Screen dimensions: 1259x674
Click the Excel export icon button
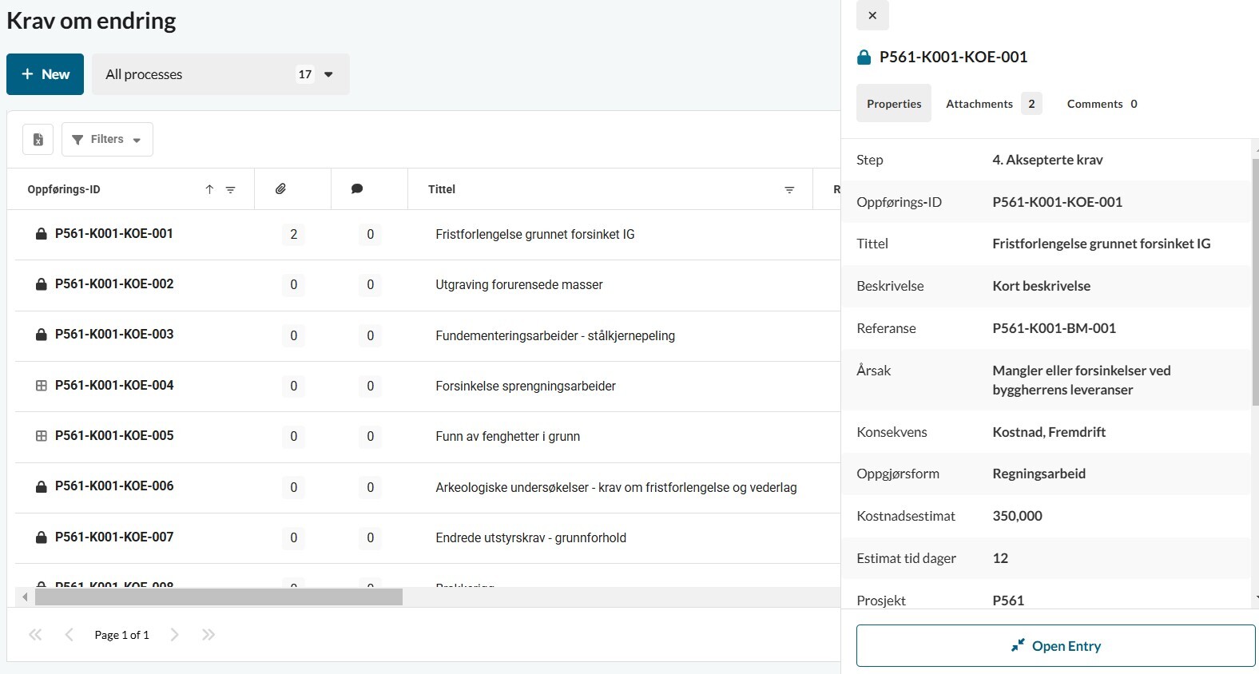38,140
